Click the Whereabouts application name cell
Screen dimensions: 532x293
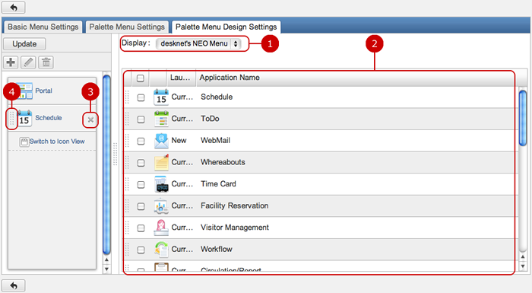point(223,162)
